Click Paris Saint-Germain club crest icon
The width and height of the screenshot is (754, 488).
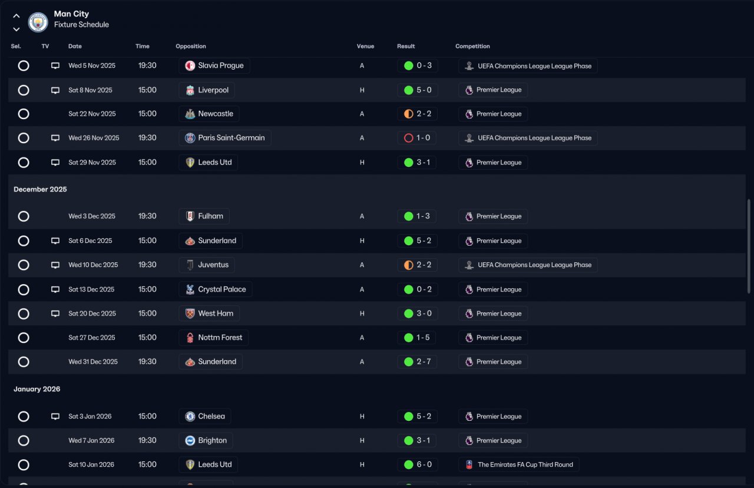pos(190,138)
